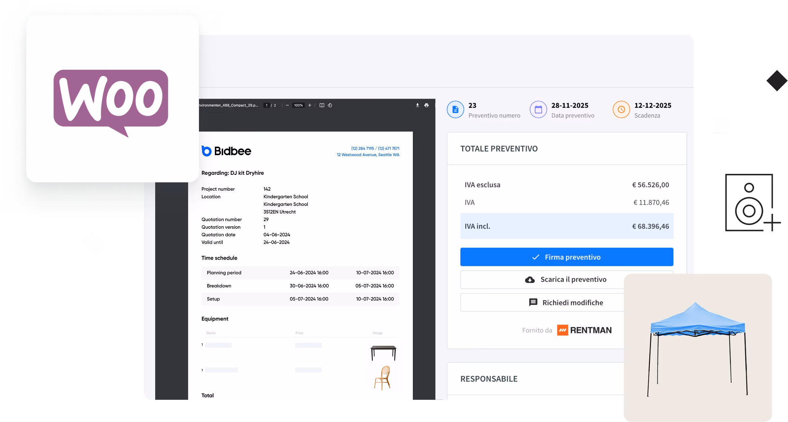Screen dimensions: 788x422
Task: Open the Rentman logo link
Action: pyautogui.click(x=584, y=330)
